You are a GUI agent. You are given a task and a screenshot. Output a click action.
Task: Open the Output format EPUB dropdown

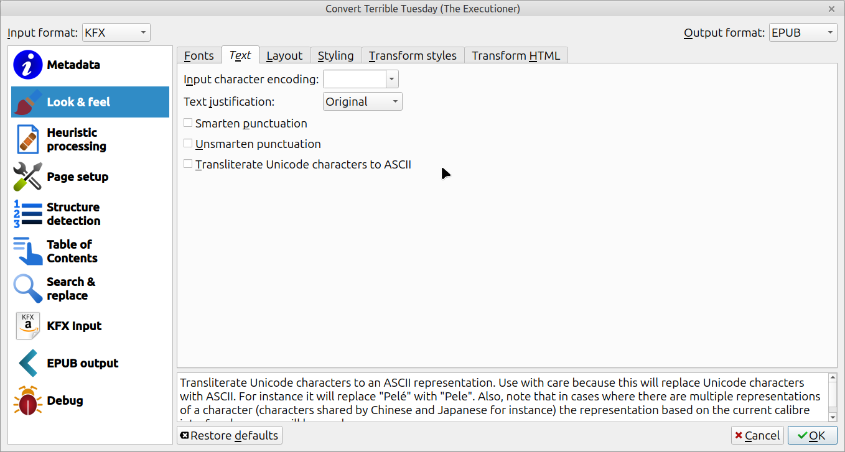click(x=803, y=32)
